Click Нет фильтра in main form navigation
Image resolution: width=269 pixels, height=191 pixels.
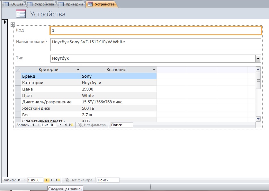click(78, 180)
